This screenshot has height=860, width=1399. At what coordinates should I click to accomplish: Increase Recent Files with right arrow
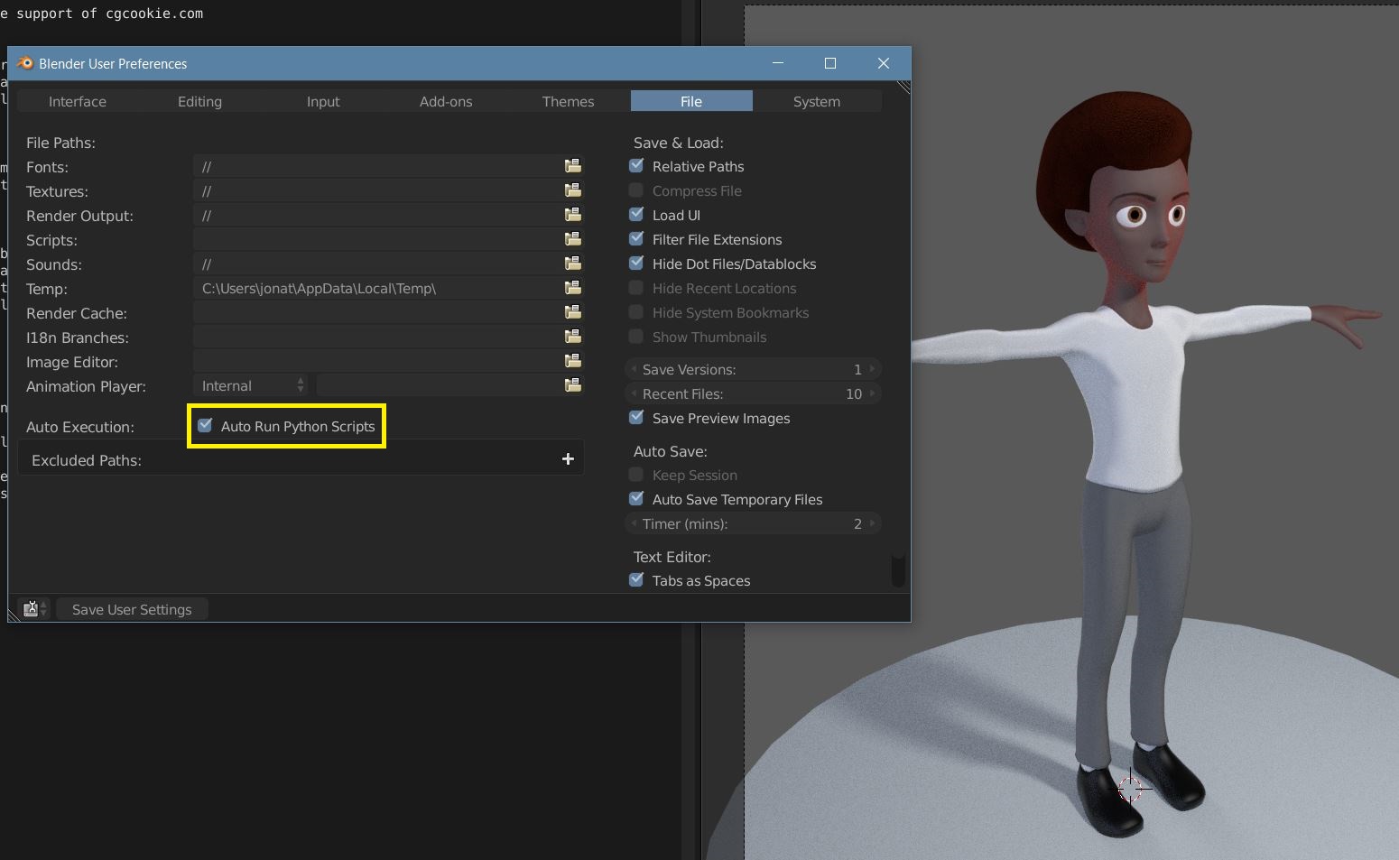coord(872,393)
